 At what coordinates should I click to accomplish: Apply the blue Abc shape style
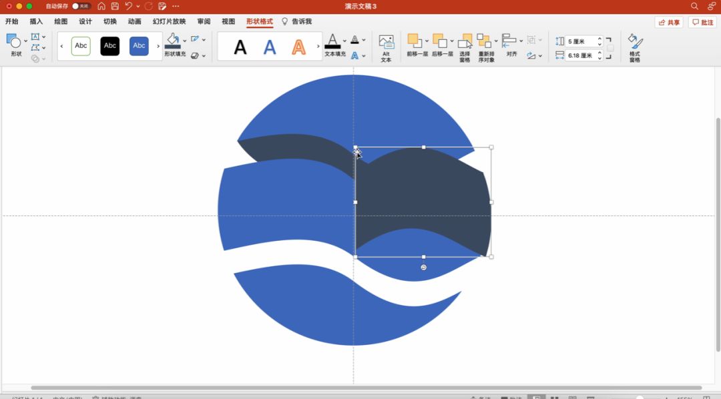tap(139, 46)
